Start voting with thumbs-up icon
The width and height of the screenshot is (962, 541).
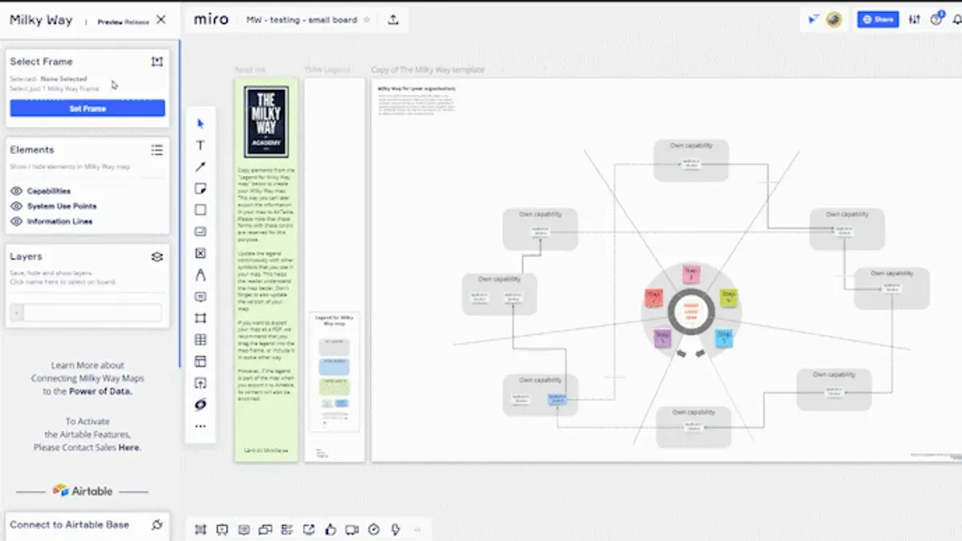tap(330, 529)
